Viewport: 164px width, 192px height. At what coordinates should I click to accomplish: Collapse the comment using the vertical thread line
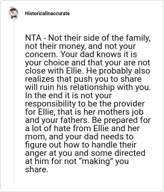[14, 103]
